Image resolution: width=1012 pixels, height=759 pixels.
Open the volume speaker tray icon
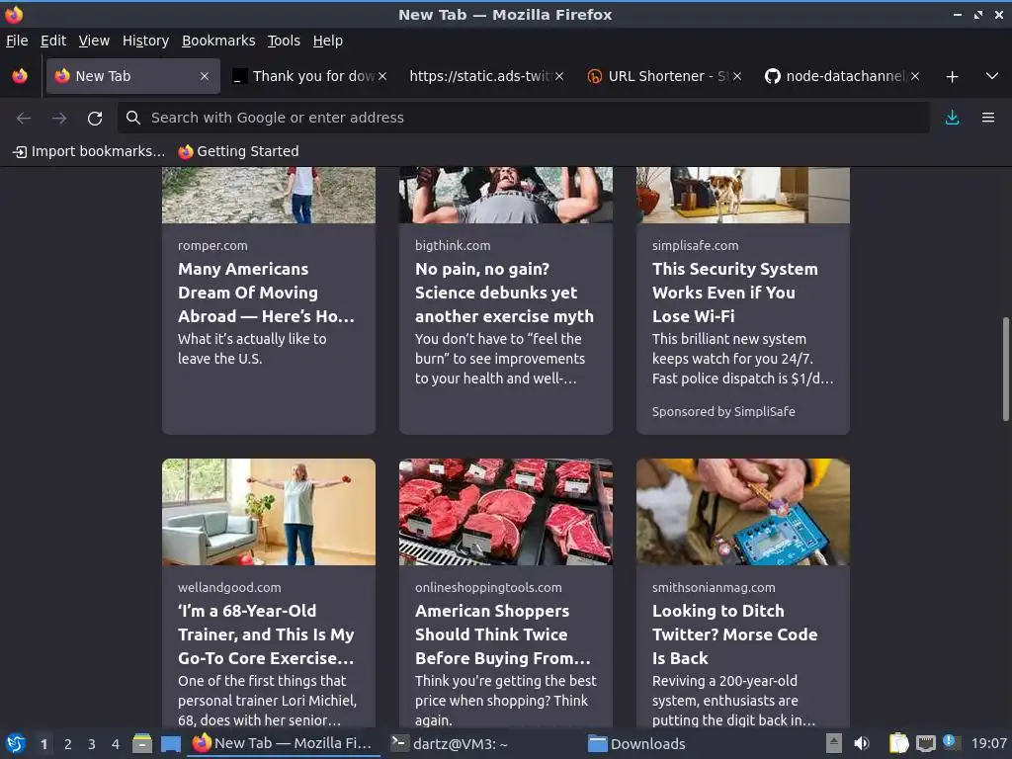point(862,743)
